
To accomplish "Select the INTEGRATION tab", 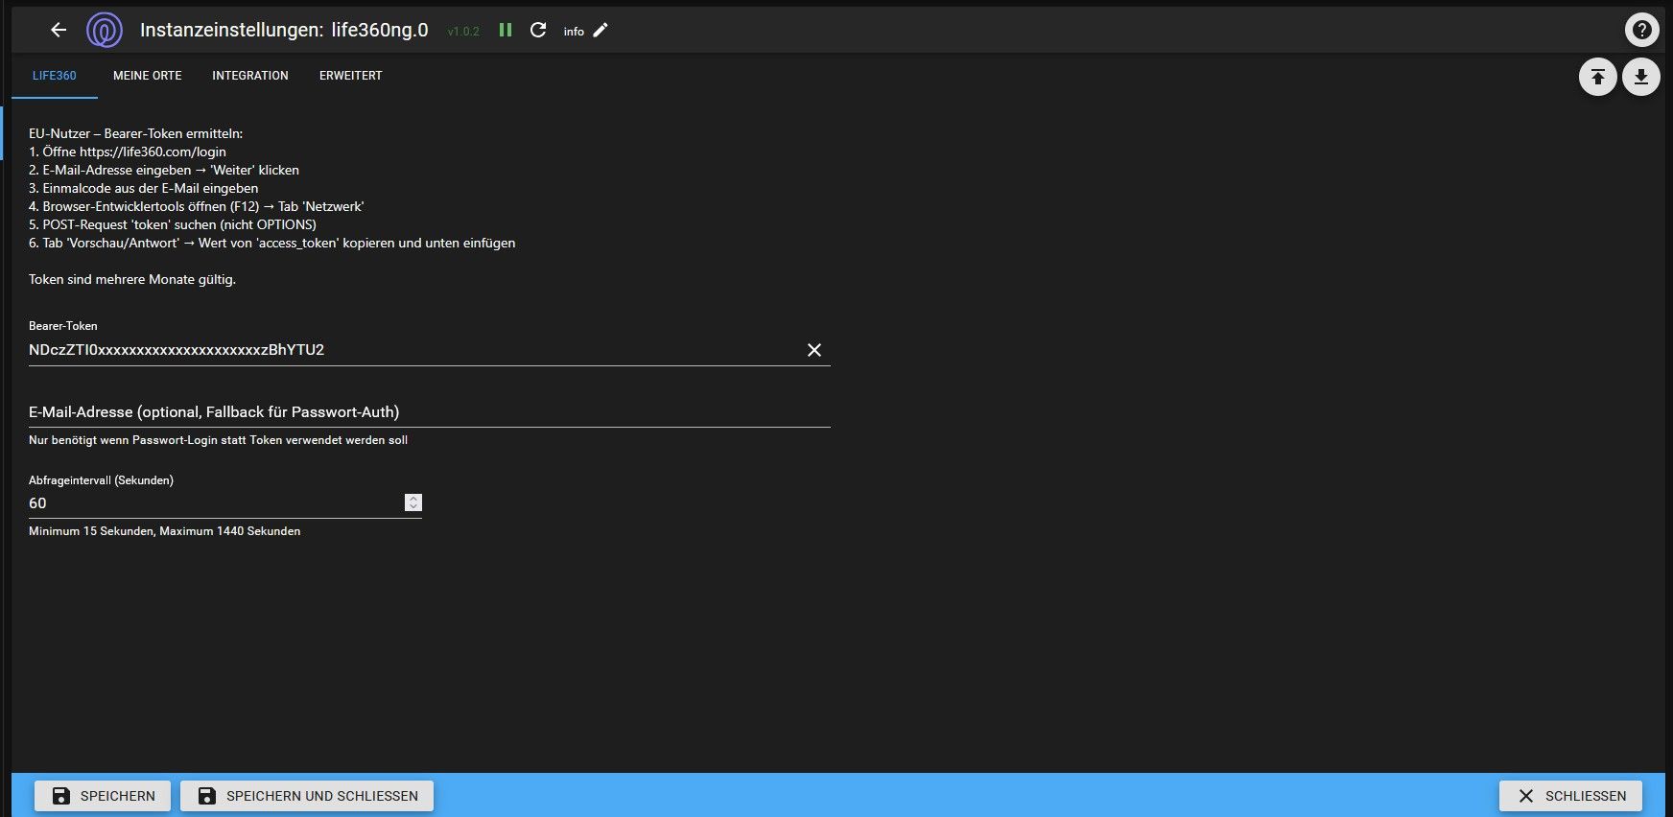I will 250,76.
